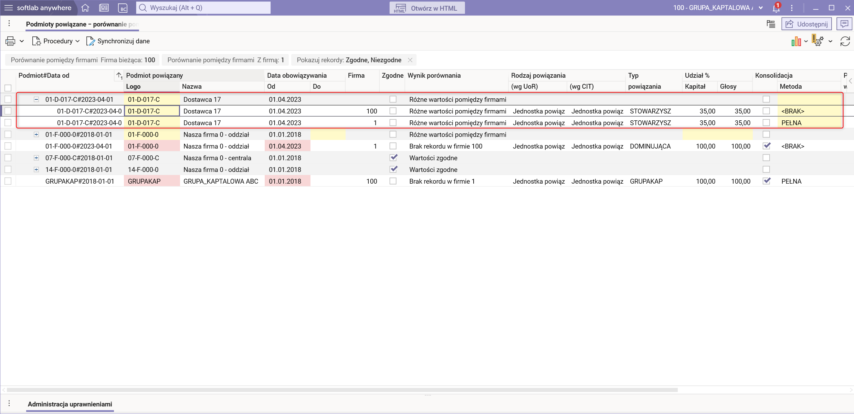This screenshot has width=854, height=414.
Task: Collapse the 01-D-017-C#2023-04-01 tree node
Action: pos(36,99)
